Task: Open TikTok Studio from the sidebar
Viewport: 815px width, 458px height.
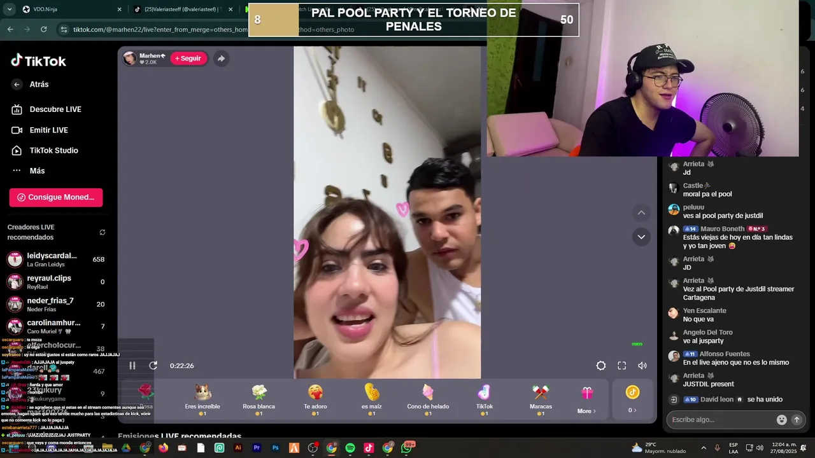Action: click(45, 150)
